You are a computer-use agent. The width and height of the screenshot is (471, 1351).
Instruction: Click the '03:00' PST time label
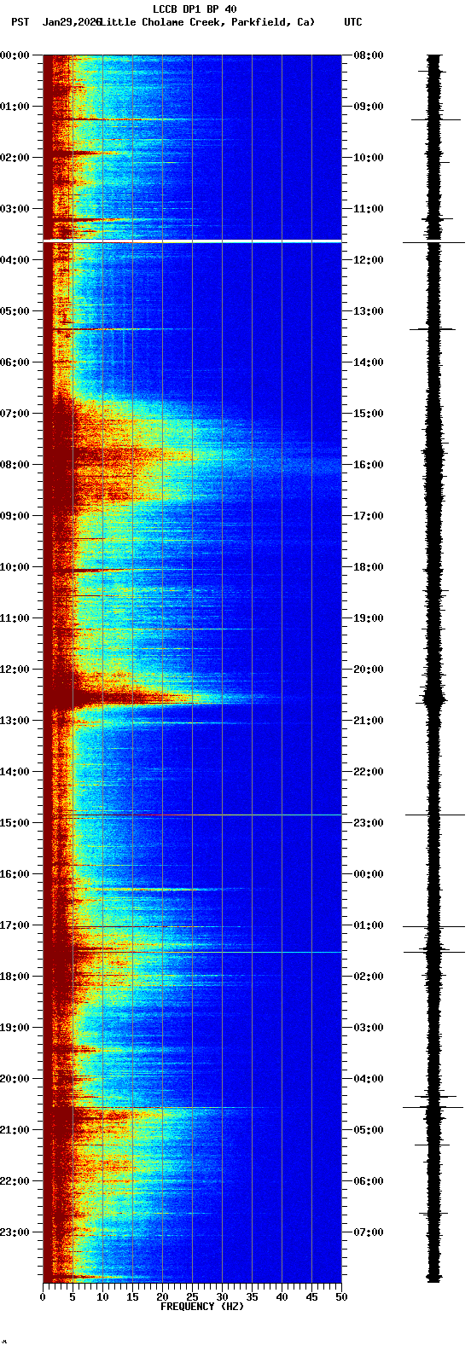pos(15,209)
